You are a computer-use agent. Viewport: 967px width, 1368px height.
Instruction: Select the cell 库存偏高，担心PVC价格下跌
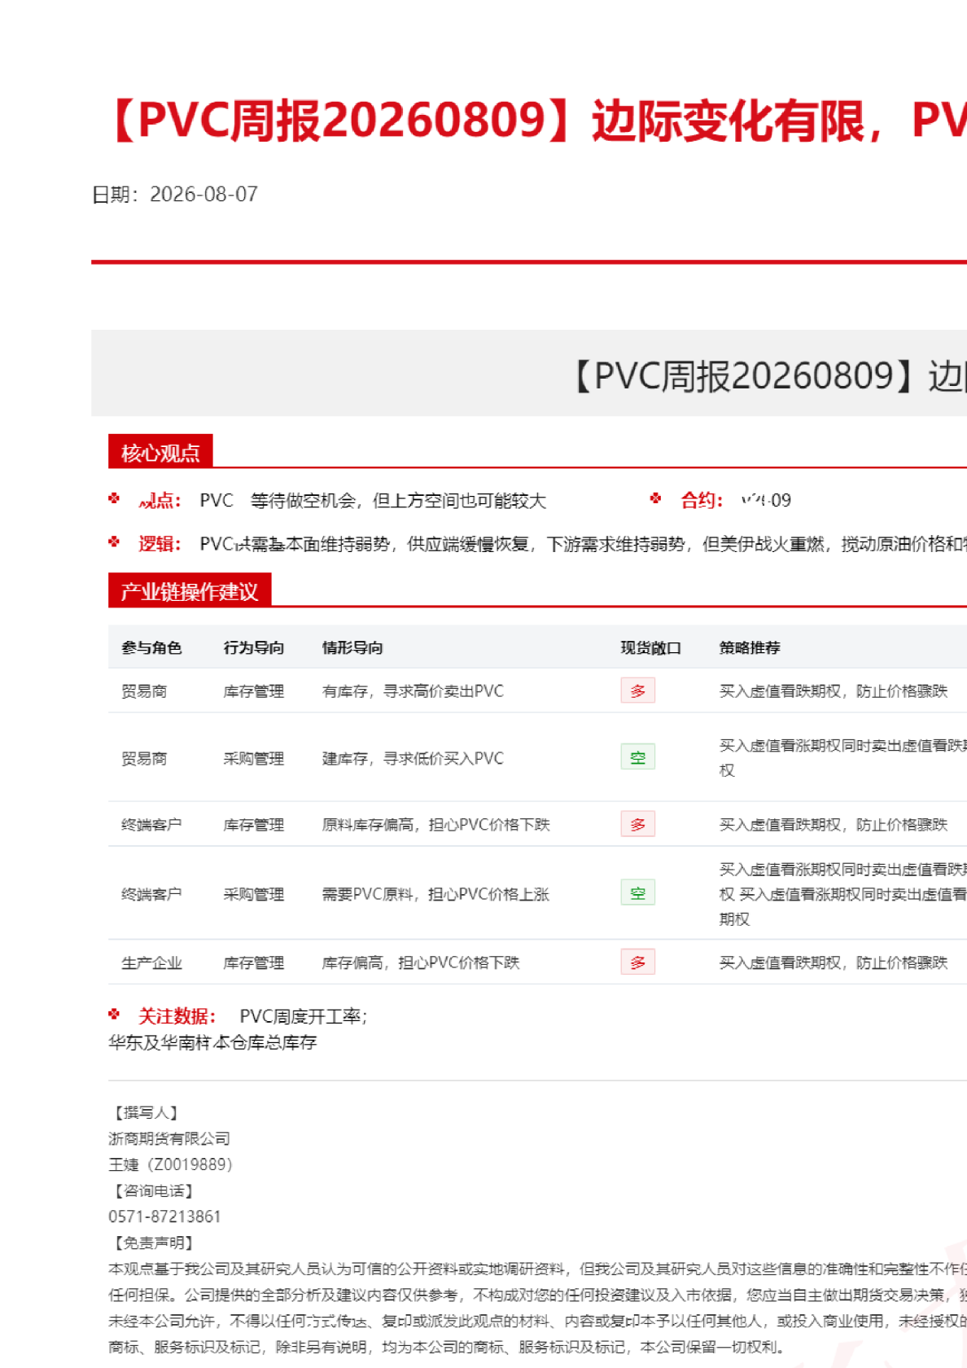420,963
